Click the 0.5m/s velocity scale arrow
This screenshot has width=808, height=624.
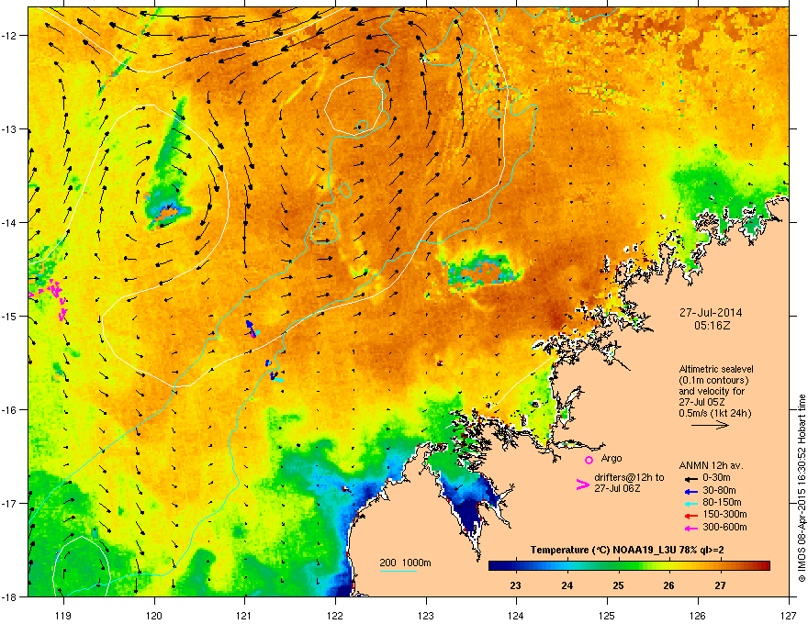pos(710,425)
